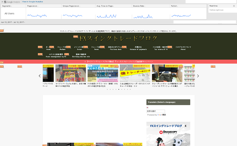Open the Pageviews metric dropdown

pos(33,6)
